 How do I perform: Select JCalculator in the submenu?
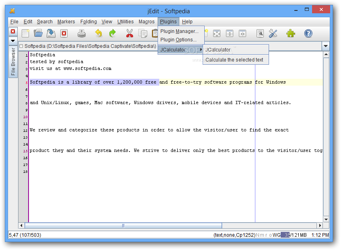236,50
